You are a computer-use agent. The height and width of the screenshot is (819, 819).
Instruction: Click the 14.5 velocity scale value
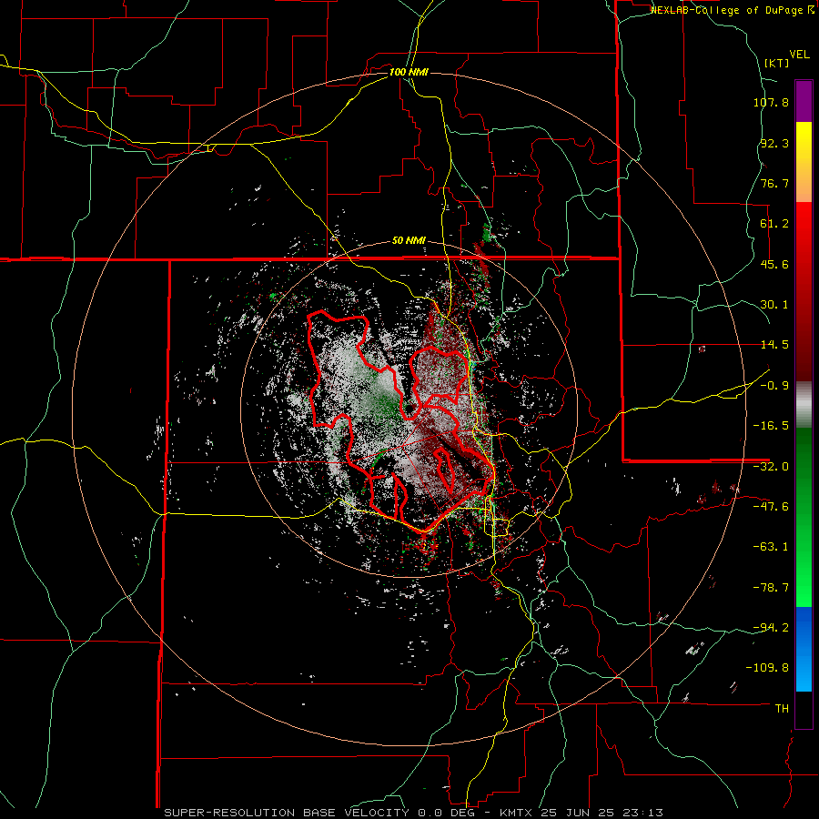pos(774,345)
